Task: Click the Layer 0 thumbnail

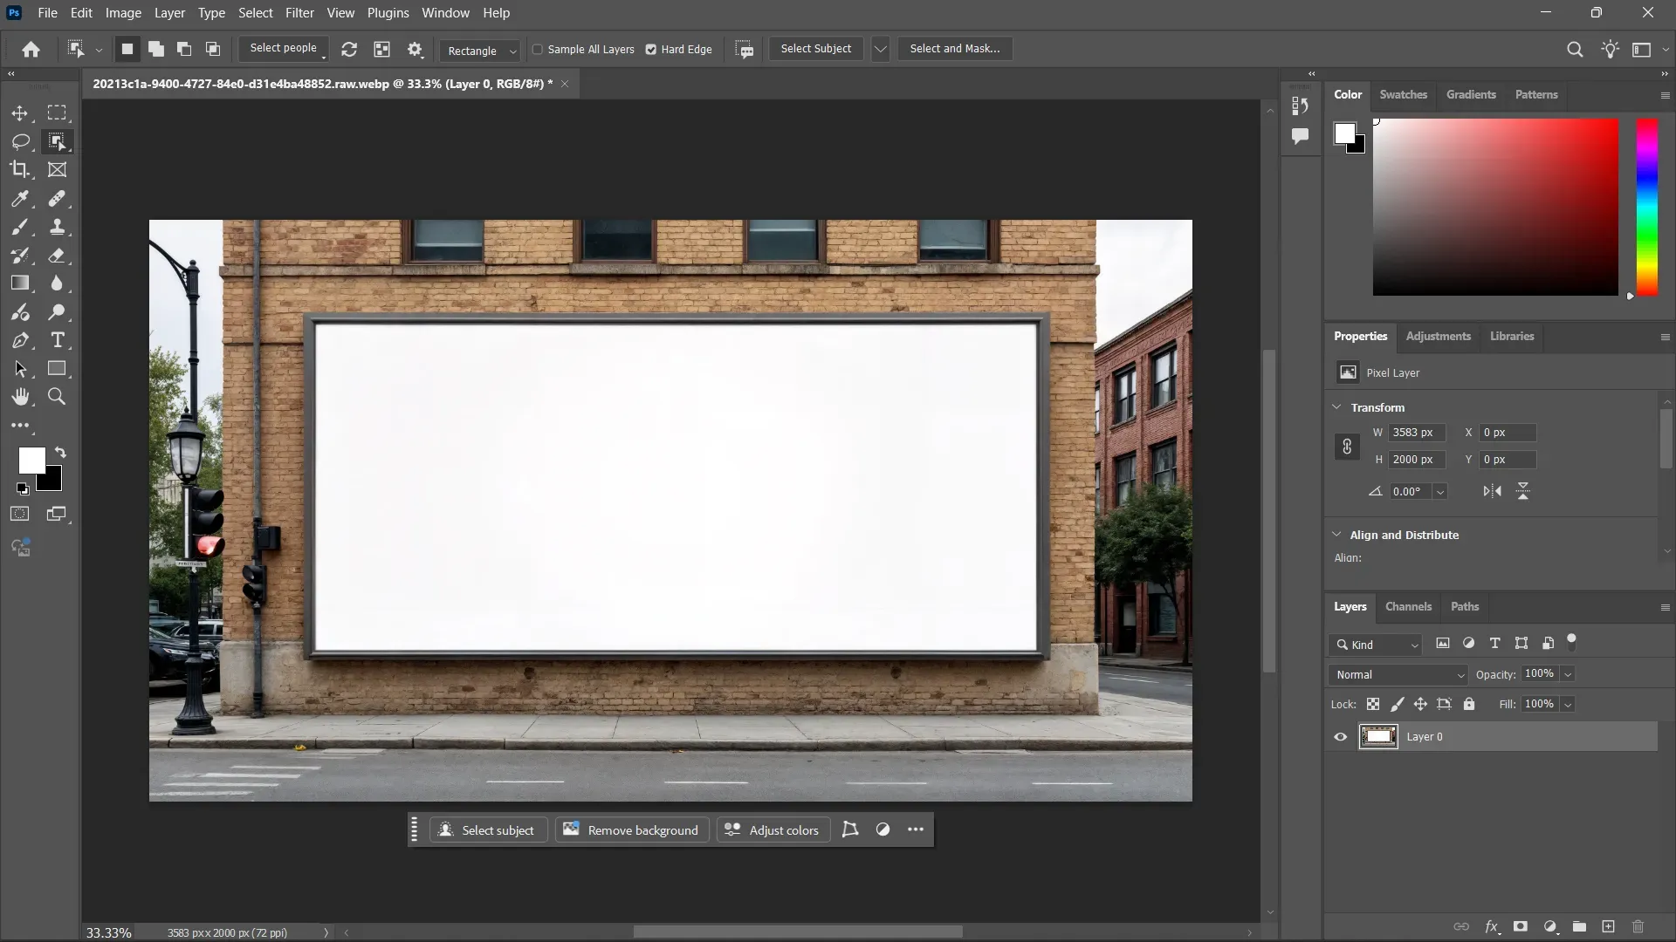Action: point(1379,737)
